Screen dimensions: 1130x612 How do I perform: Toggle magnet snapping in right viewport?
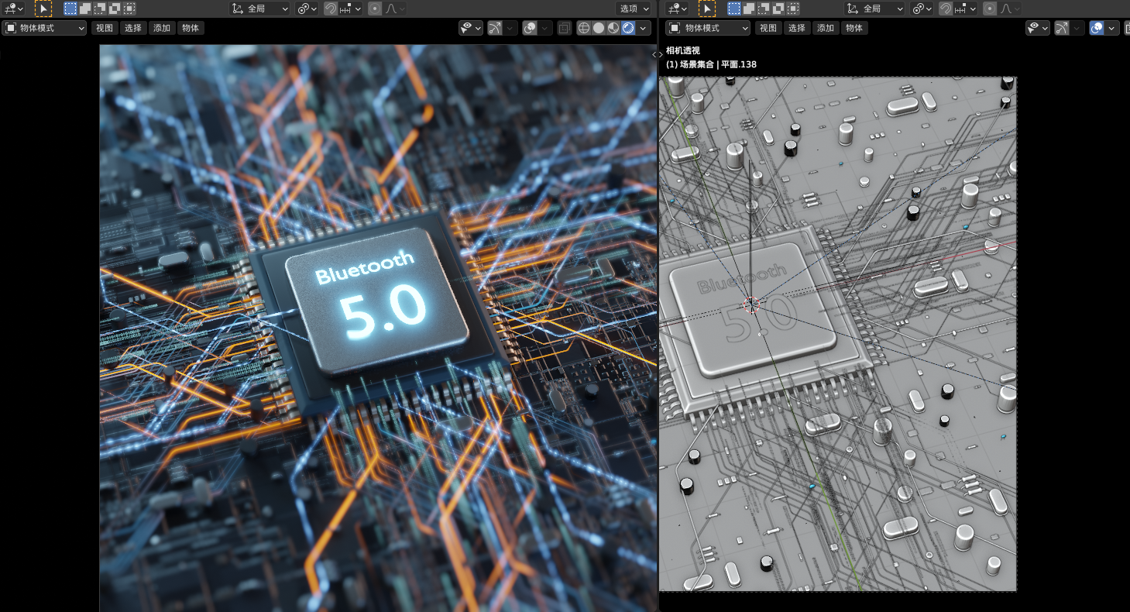(945, 9)
